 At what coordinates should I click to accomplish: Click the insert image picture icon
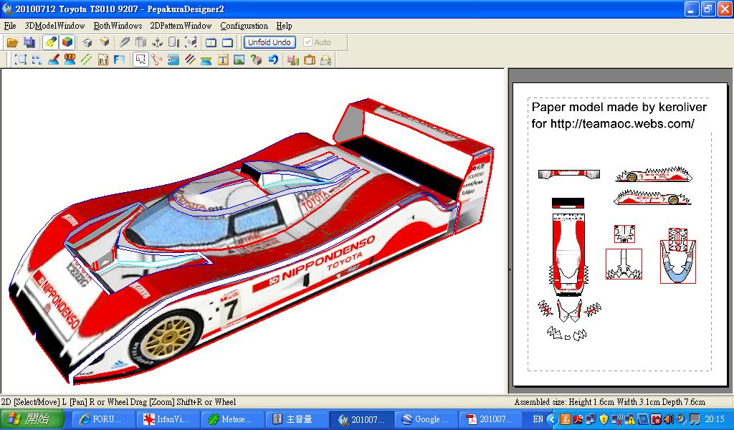[239, 60]
